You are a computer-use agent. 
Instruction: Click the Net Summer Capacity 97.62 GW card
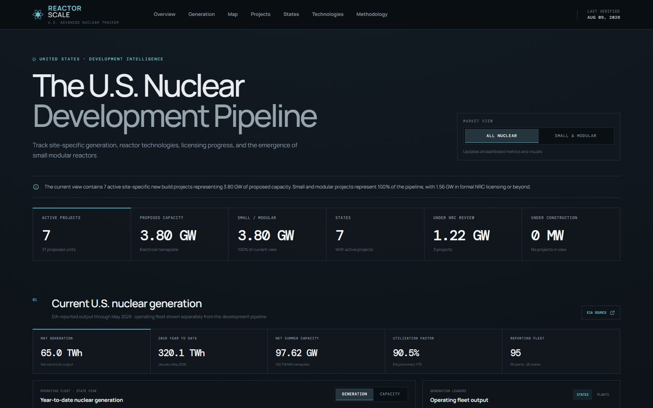[x=326, y=351]
